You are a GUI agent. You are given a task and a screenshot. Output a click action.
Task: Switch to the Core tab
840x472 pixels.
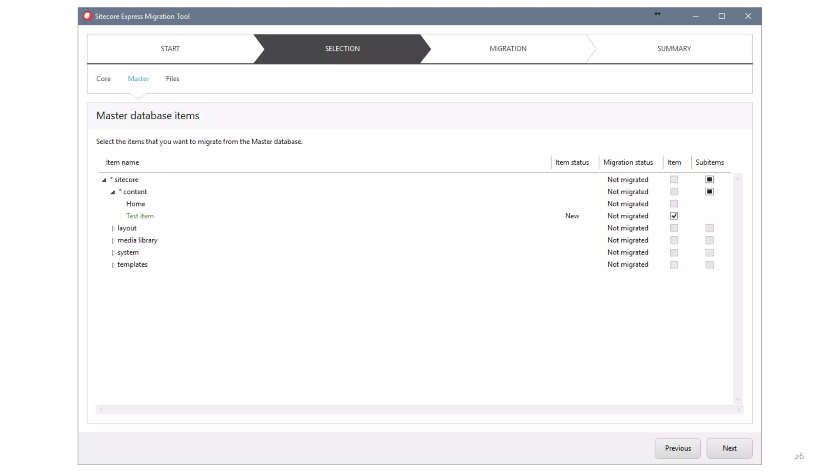point(103,79)
